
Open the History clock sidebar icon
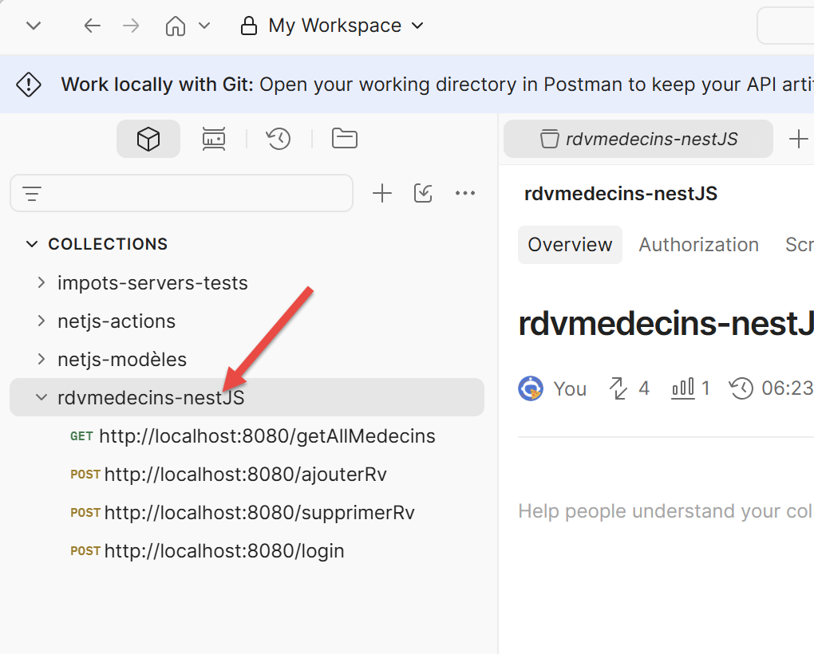tap(279, 139)
